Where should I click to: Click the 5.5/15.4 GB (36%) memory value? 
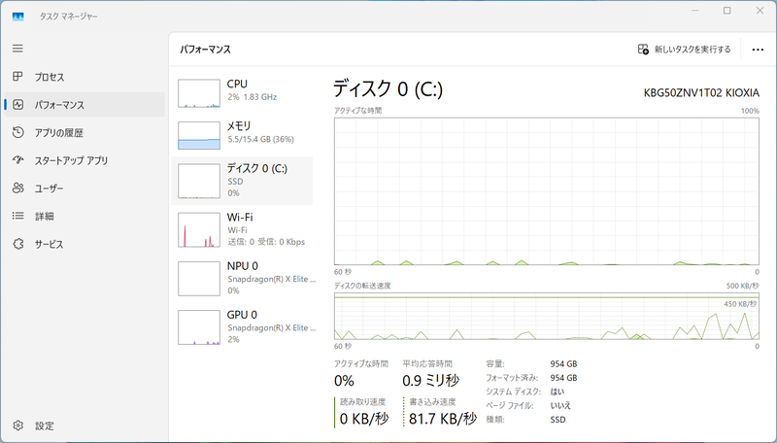[260, 139]
